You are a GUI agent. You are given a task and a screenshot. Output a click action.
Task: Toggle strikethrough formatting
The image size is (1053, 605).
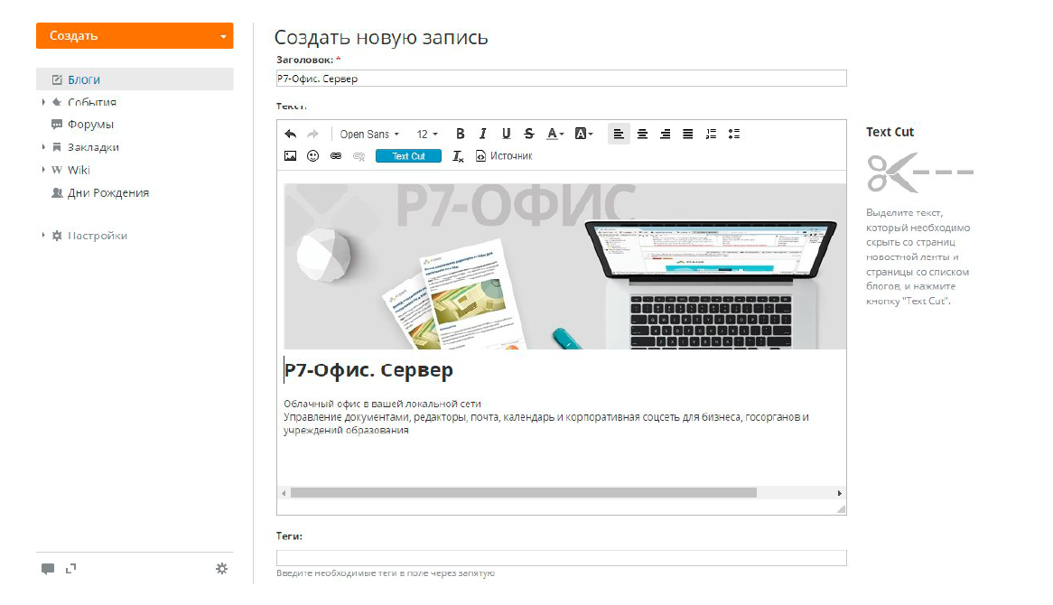click(x=529, y=134)
